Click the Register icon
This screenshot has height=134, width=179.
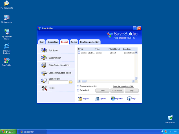(80, 99)
